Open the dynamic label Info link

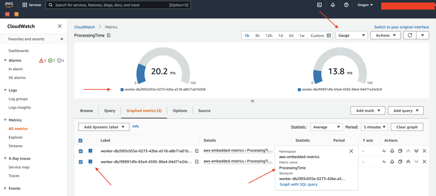click(136, 126)
